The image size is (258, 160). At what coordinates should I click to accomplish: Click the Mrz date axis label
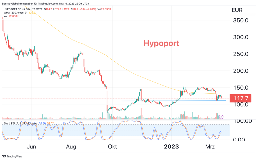click(210, 146)
